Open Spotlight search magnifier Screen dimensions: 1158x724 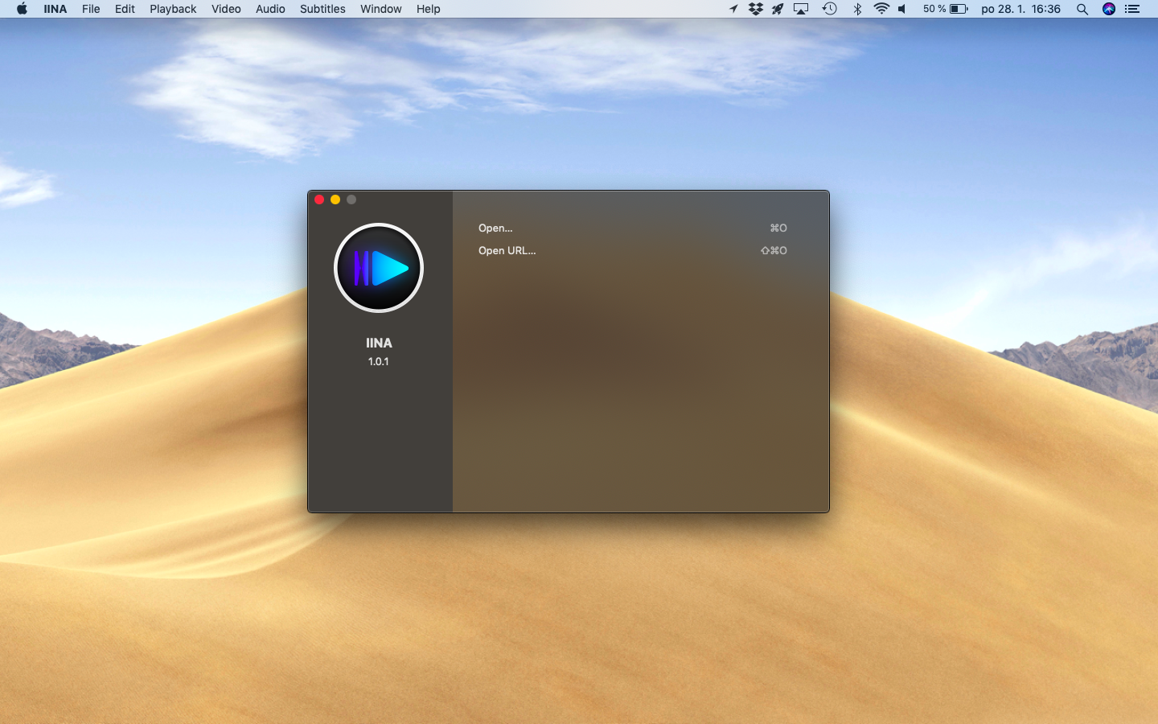pos(1082,9)
